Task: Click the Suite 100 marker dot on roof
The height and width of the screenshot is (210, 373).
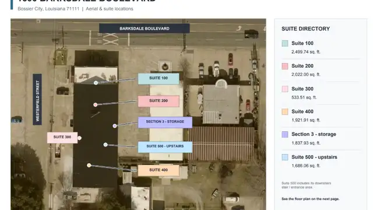Action: tap(96, 83)
